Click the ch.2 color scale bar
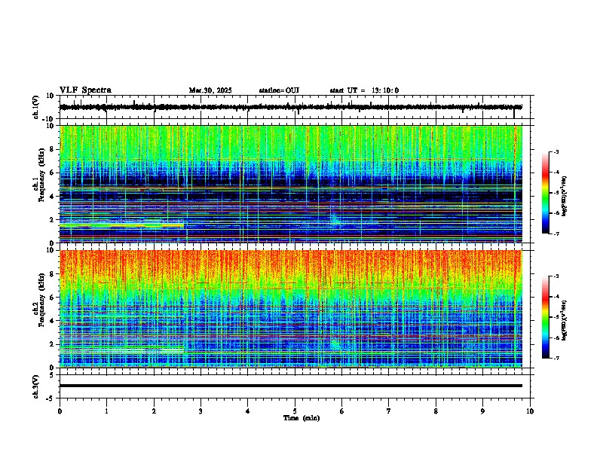Image resolution: width=597 pixels, height=461 pixels. pyautogui.click(x=546, y=317)
